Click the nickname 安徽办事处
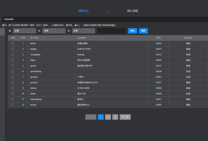Viewport: 208px width, 141px height. click(82, 43)
